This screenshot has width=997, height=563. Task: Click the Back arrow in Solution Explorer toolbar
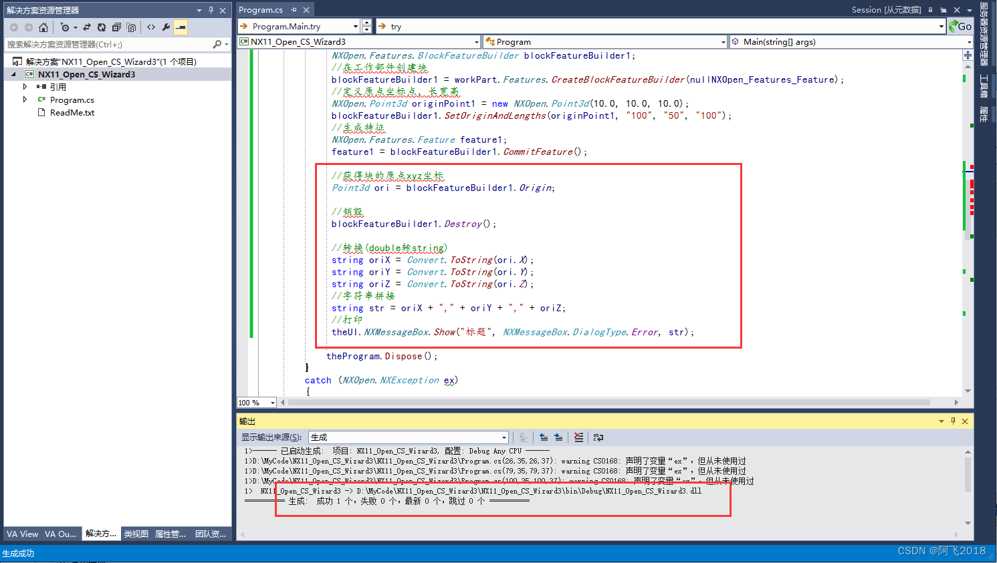point(13,27)
